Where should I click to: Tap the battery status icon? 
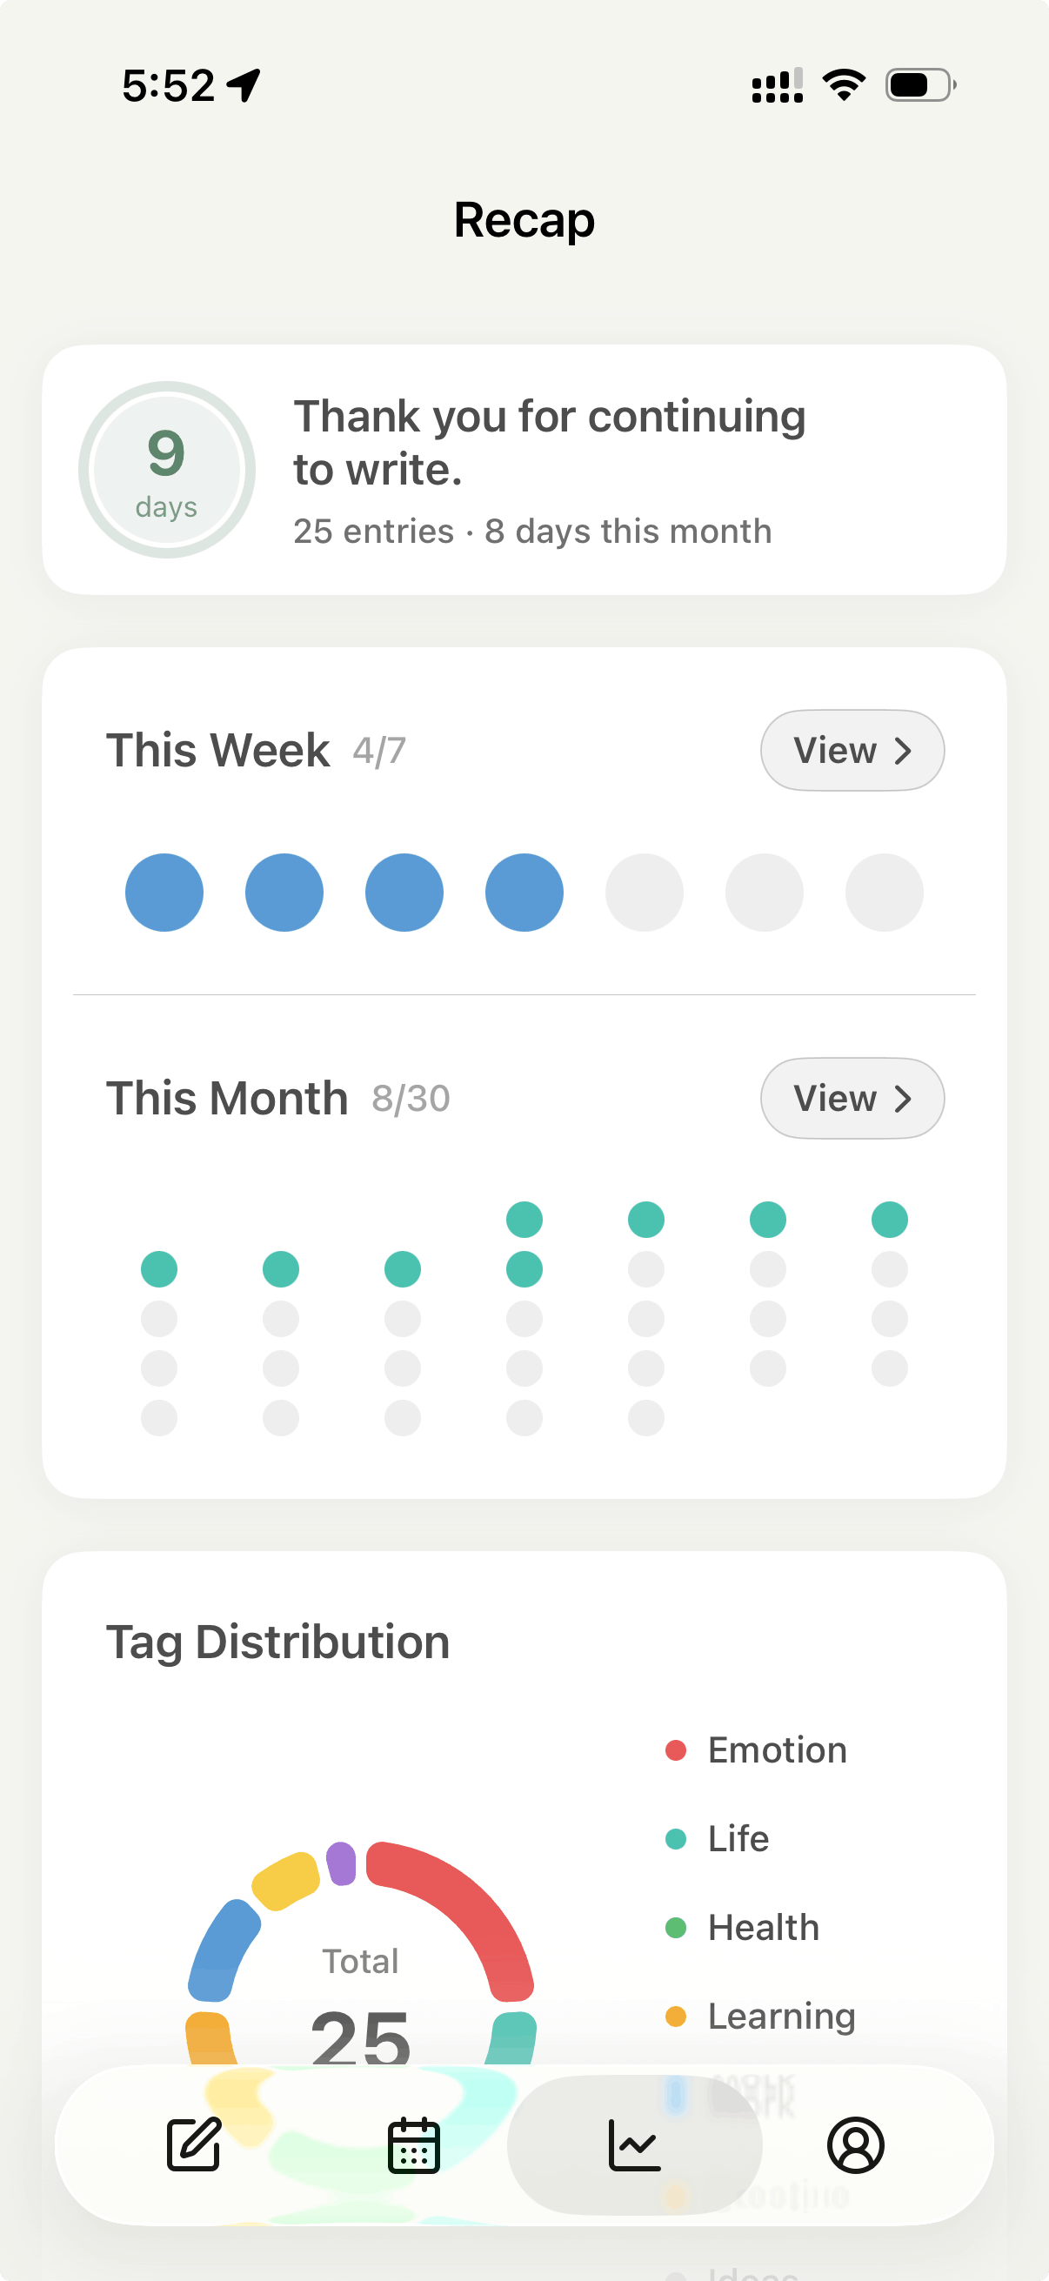[919, 85]
